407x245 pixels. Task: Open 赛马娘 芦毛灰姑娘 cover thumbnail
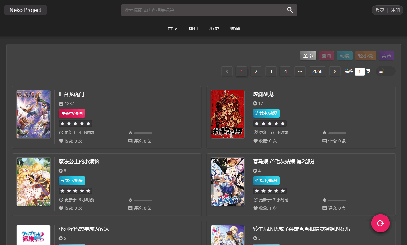click(x=228, y=182)
